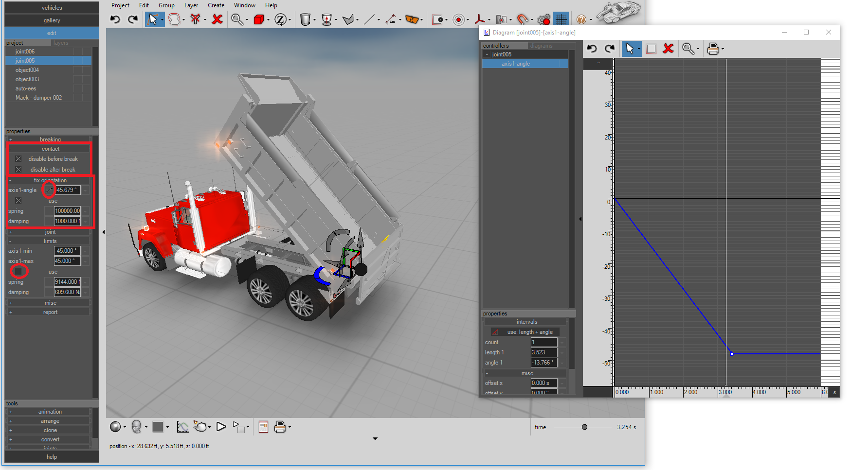851x470 pixels.
Task: Toggle the grid display icon
Action: pyautogui.click(x=561, y=19)
